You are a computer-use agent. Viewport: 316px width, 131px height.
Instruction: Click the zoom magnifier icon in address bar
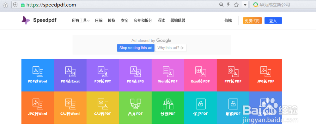point(221,5)
